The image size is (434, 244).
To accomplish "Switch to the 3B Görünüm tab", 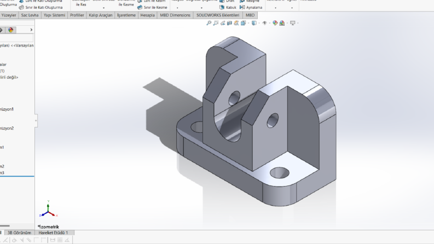I will [x=19, y=233].
